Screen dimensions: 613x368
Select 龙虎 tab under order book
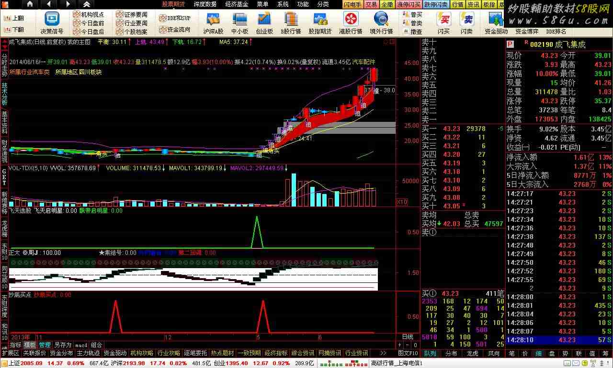(472, 354)
